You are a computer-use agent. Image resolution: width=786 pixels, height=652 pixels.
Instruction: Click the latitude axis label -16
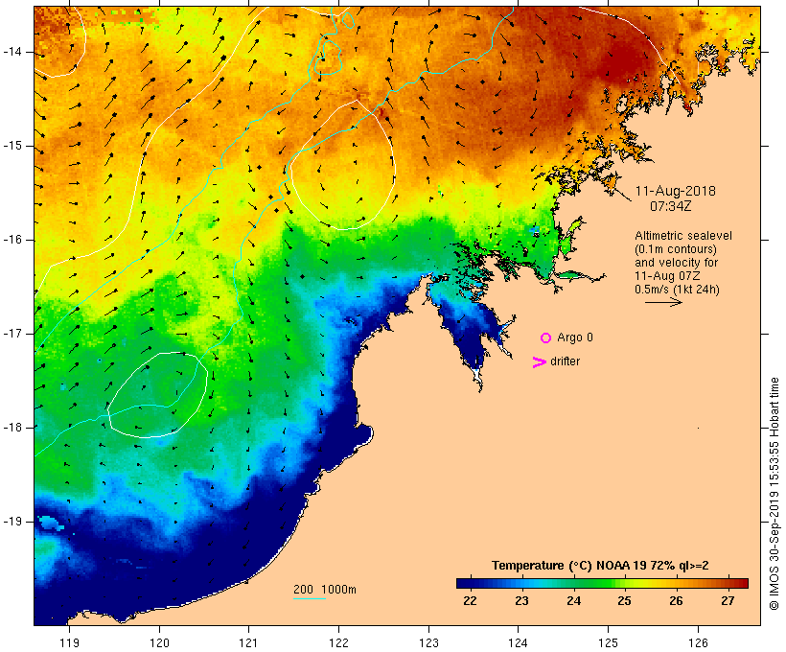click(12, 240)
